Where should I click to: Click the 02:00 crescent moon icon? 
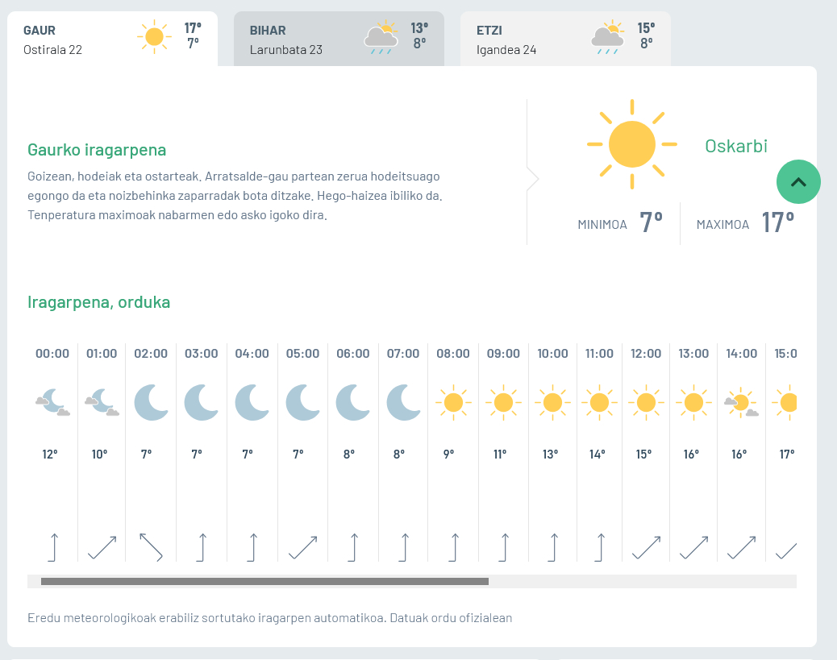tap(151, 401)
